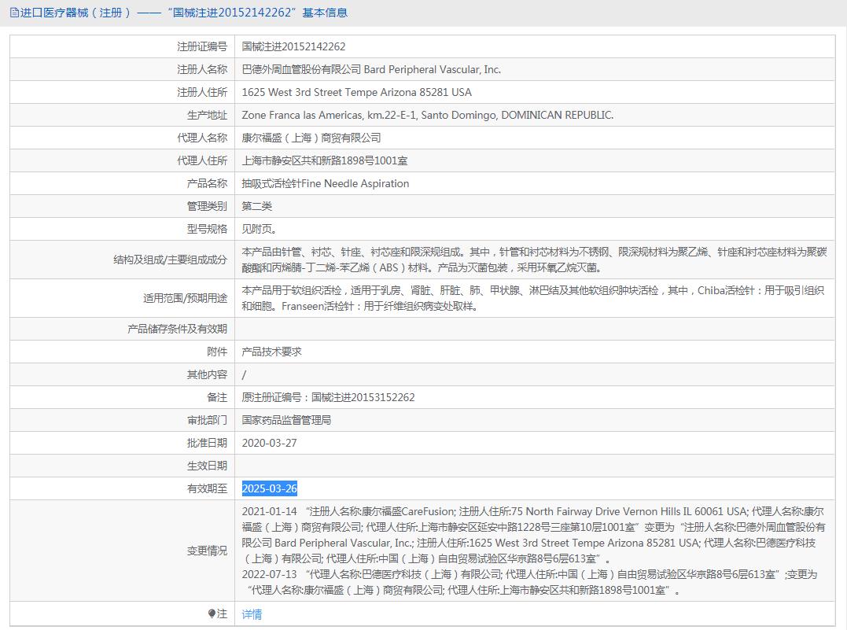Click the 批准日期 row label
Viewport: 847px width, 630px height.
coord(207,443)
